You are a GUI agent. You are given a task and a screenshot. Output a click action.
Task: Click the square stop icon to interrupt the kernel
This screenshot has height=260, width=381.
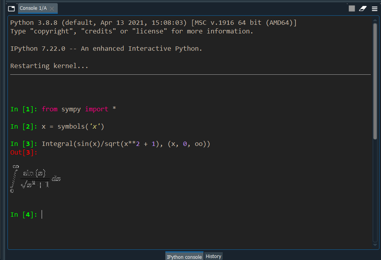[352, 8]
